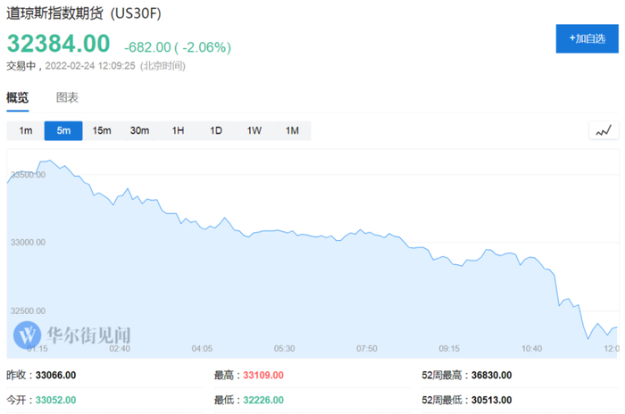Screen dimensions: 625x414
Task: Click the line chart type icon
Action: pos(604,130)
